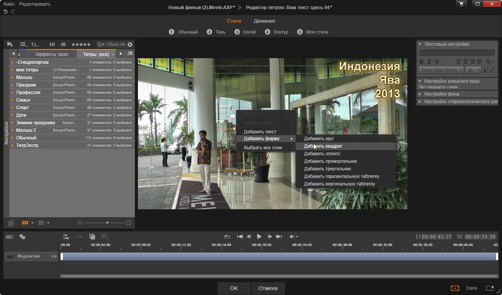Image resolution: width=502 pixels, height=295 pixels.
Task: Click the Отмена button
Action: click(268, 288)
